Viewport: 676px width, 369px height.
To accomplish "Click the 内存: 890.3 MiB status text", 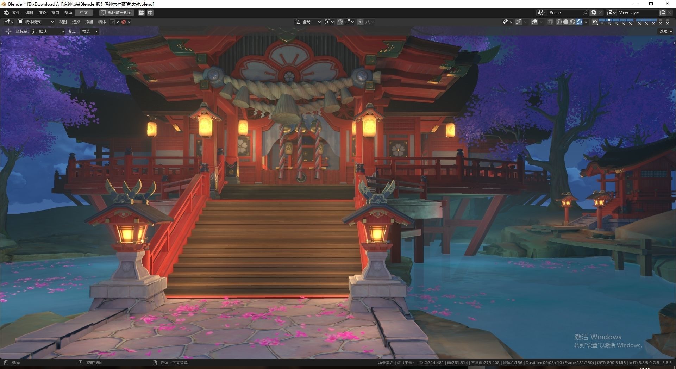I will pos(612,363).
